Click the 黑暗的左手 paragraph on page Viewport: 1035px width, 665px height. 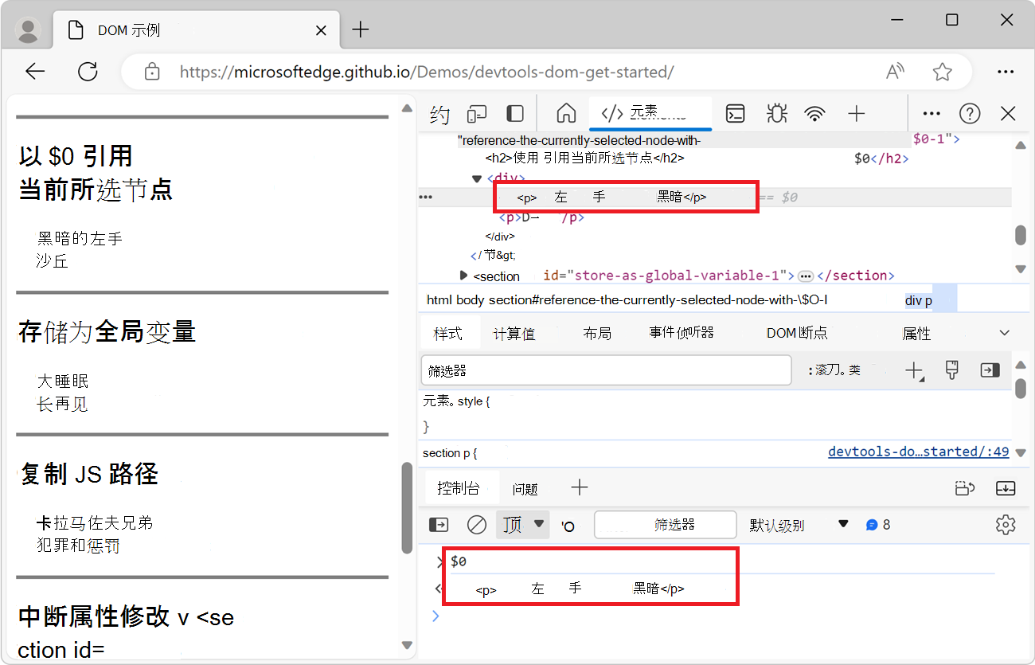pos(80,238)
